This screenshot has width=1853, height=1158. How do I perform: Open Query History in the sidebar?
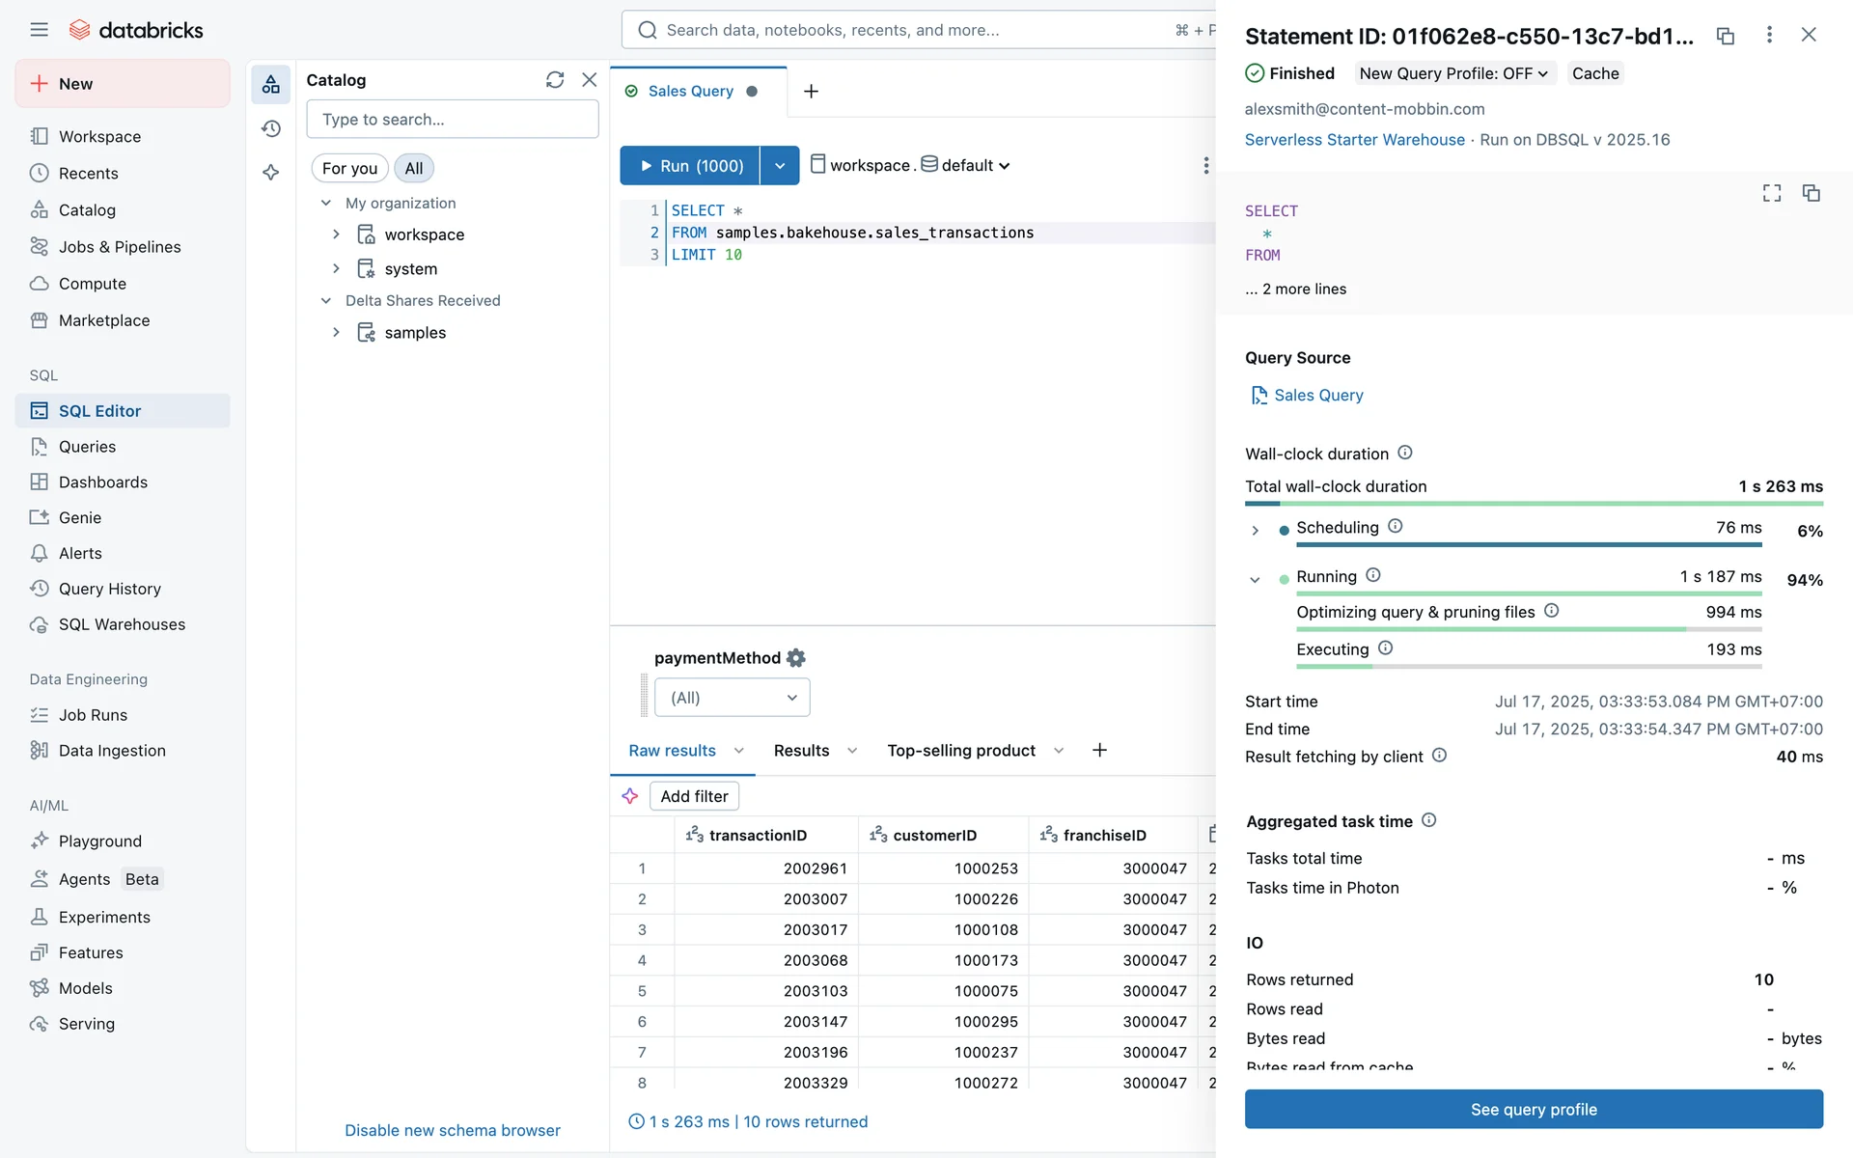109,589
